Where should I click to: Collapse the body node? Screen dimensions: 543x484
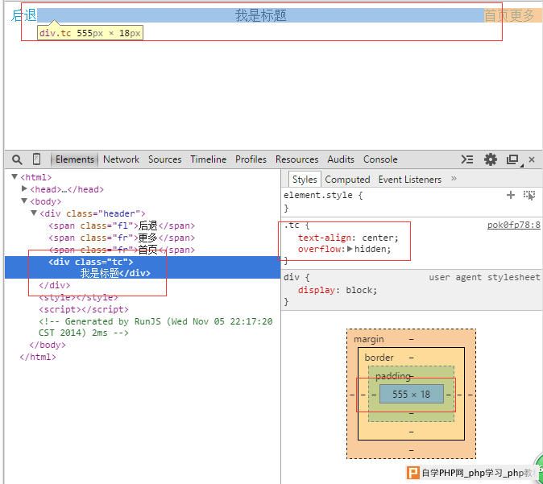pyautogui.click(x=24, y=201)
